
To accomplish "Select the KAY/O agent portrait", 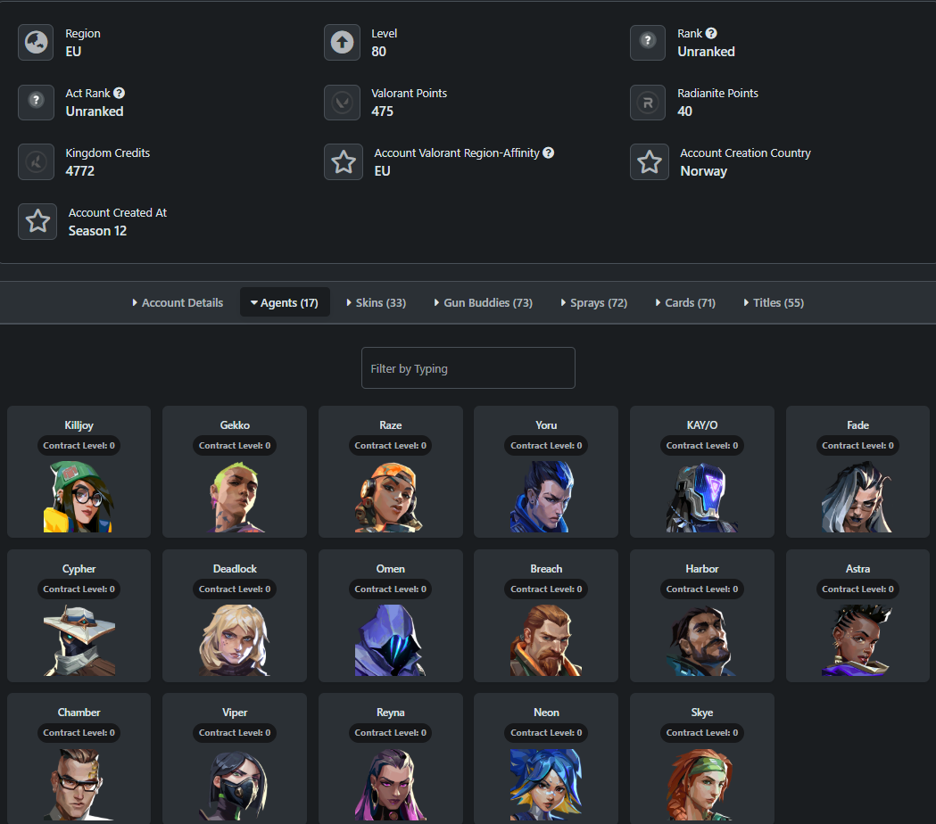I will coord(702,497).
